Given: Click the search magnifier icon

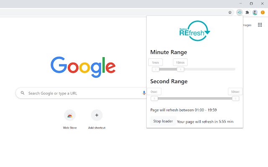Looking at the screenshot, I should (23, 93).
